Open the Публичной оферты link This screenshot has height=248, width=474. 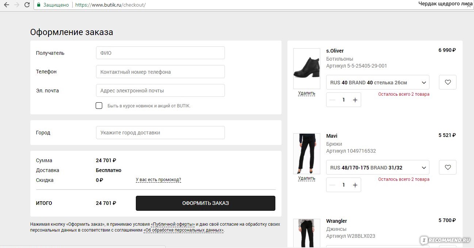tap(173, 224)
